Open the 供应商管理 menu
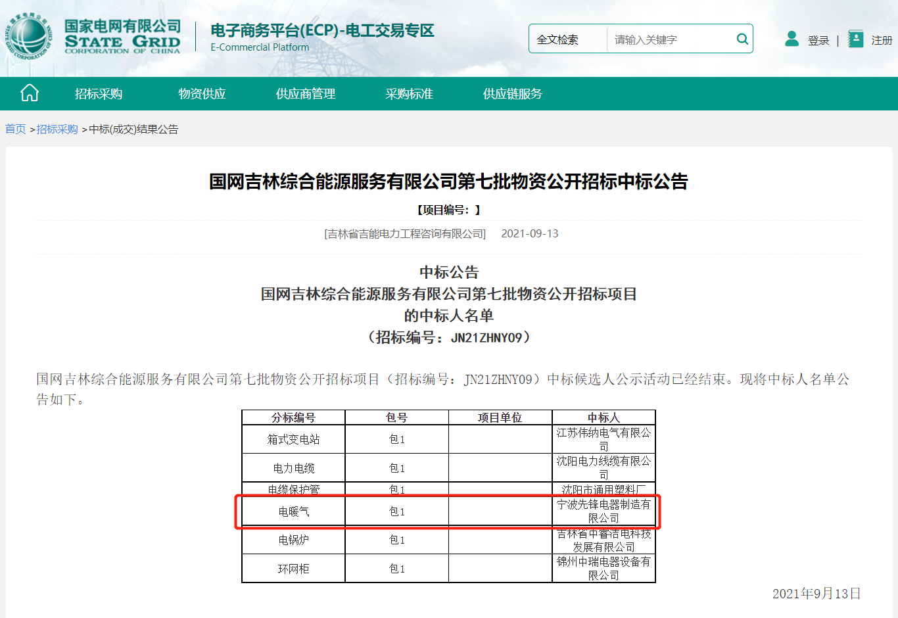Screen dimensions: 898x618 [306, 94]
